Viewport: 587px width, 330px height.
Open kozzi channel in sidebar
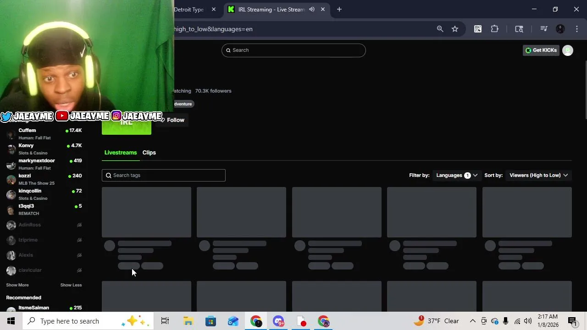click(x=44, y=179)
